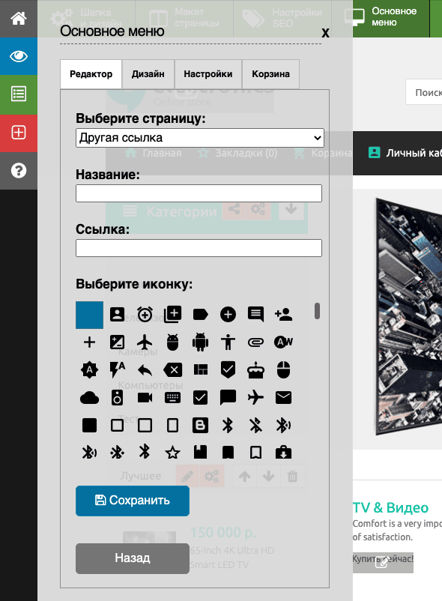The width and height of the screenshot is (442, 601).
Task: Choose the Android robot icon
Action: [x=200, y=342]
